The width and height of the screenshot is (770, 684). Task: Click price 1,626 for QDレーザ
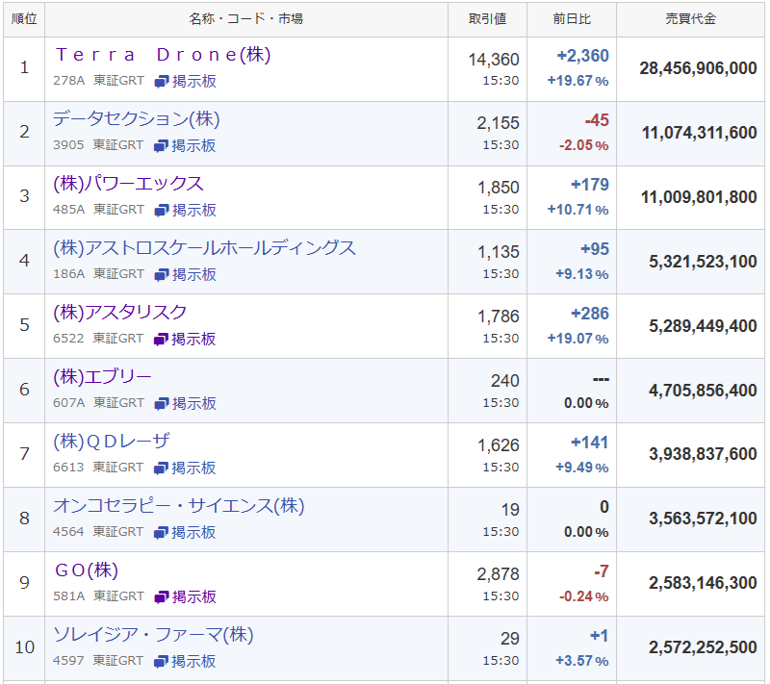pyautogui.click(x=499, y=445)
